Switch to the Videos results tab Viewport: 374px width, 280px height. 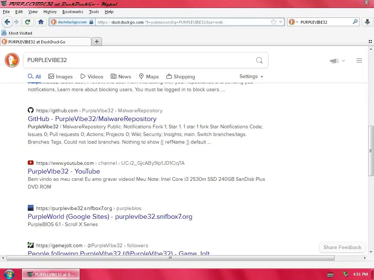coord(92,77)
